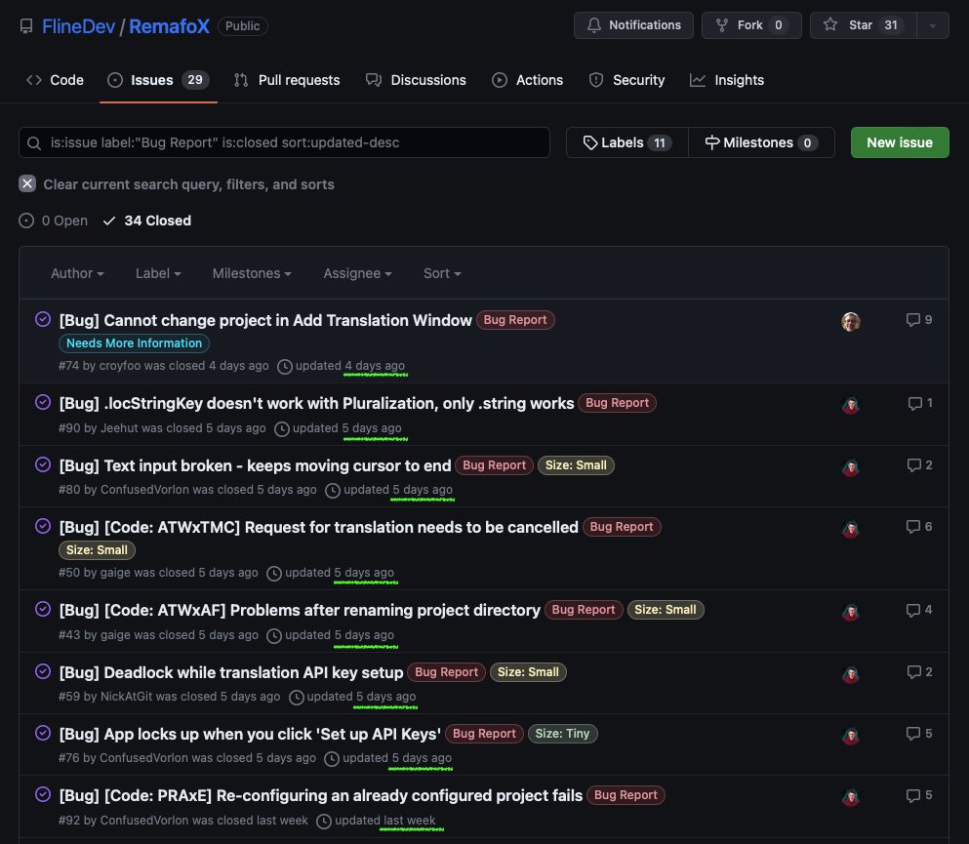
Task: Open comments on 'PRAxE Re-configuring' issue
Action: [x=919, y=795]
